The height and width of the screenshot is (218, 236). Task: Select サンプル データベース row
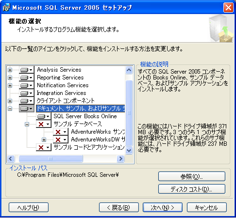(x=78, y=124)
